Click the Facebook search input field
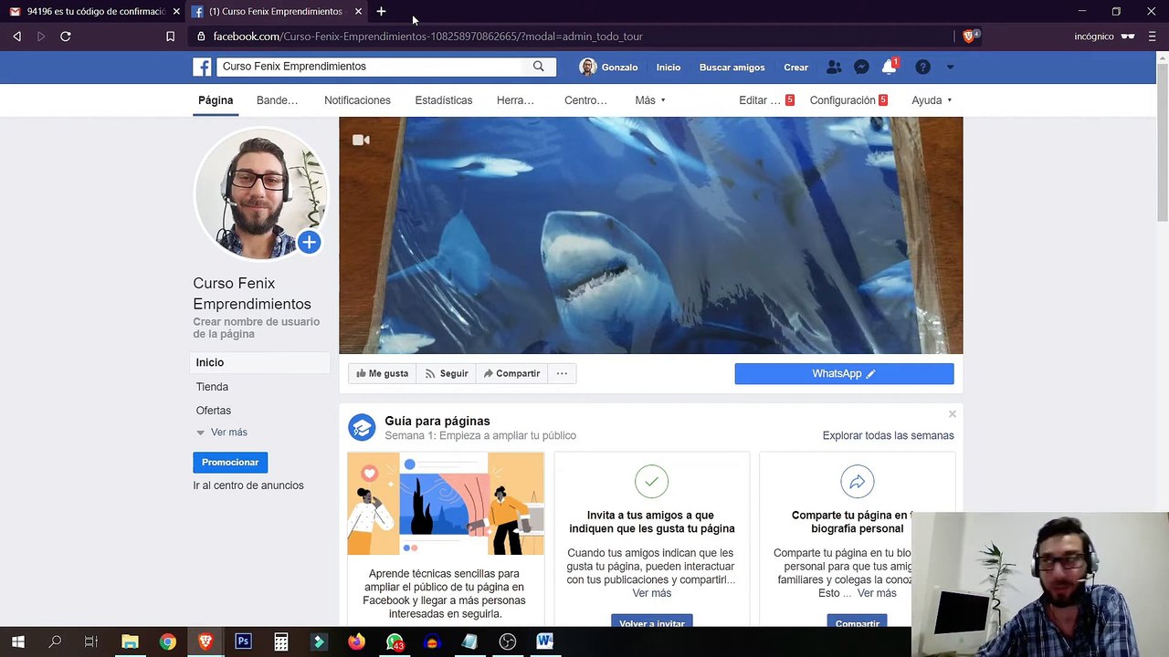 pos(370,67)
